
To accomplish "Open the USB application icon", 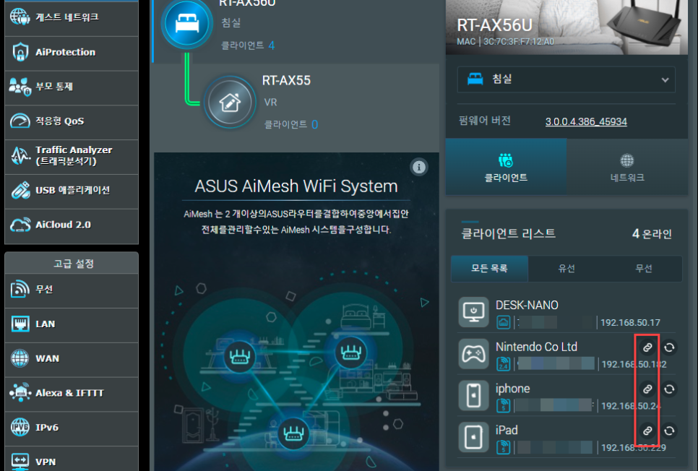I will pyautogui.click(x=20, y=190).
